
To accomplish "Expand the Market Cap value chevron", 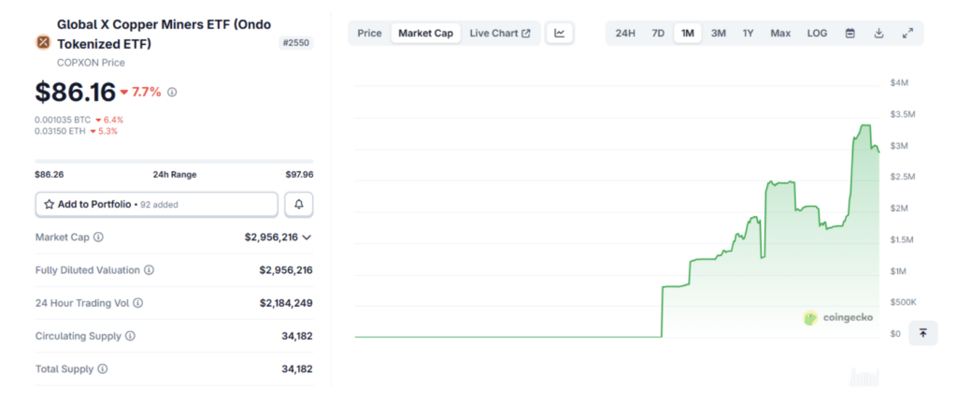I will (x=307, y=238).
